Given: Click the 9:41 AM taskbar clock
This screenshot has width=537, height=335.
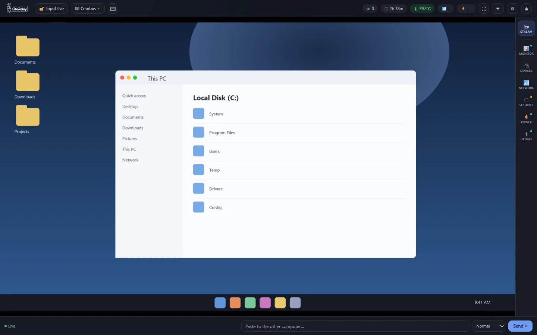Looking at the screenshot, I should point(482,302).
